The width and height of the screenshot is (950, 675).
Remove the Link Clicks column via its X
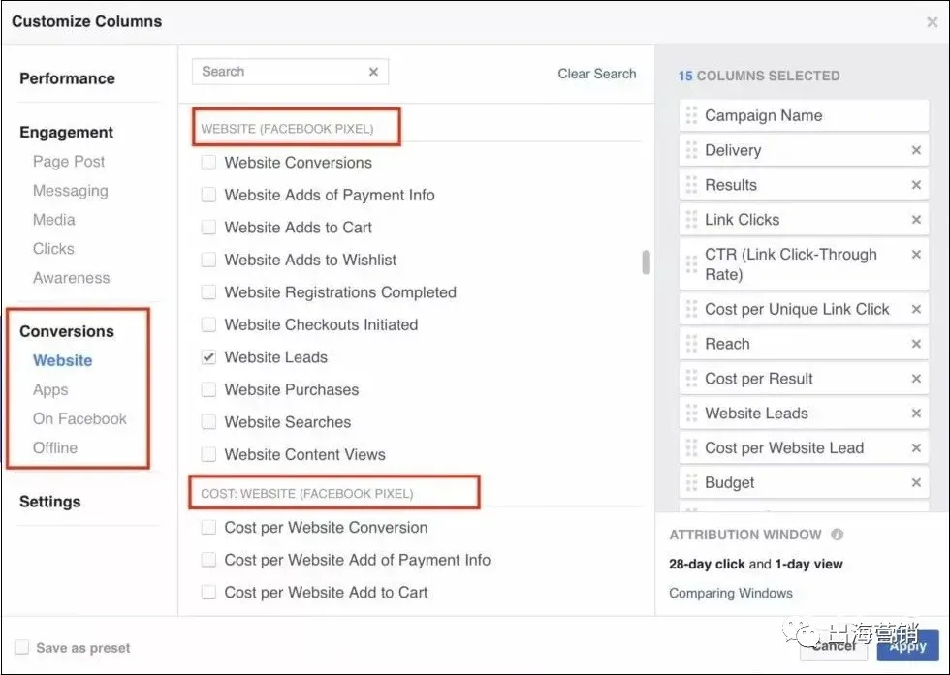point(916,219)
